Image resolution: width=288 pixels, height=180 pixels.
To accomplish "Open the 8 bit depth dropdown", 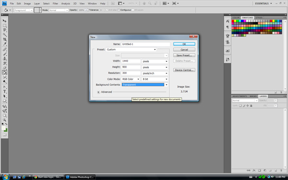I will click(x=155, y=79).
